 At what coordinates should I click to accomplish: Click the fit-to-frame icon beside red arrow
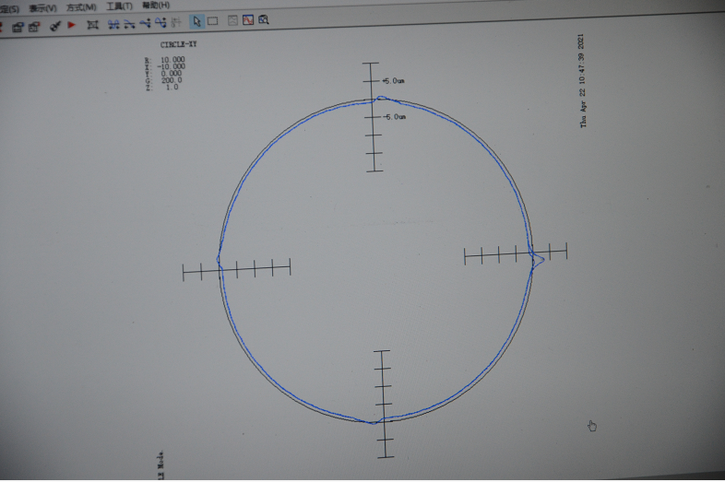[x=92, y=25]
